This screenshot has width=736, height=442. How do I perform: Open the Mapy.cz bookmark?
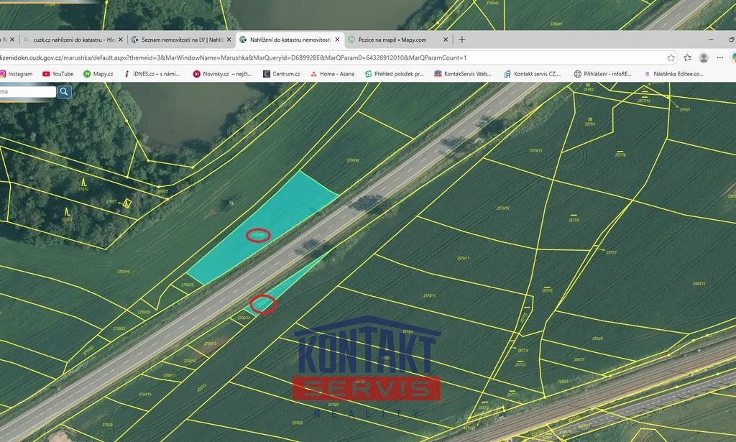(98, 73)
